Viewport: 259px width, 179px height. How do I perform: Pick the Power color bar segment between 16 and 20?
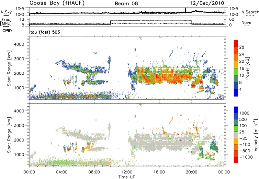pyautogui.click(x=236, y=65)
